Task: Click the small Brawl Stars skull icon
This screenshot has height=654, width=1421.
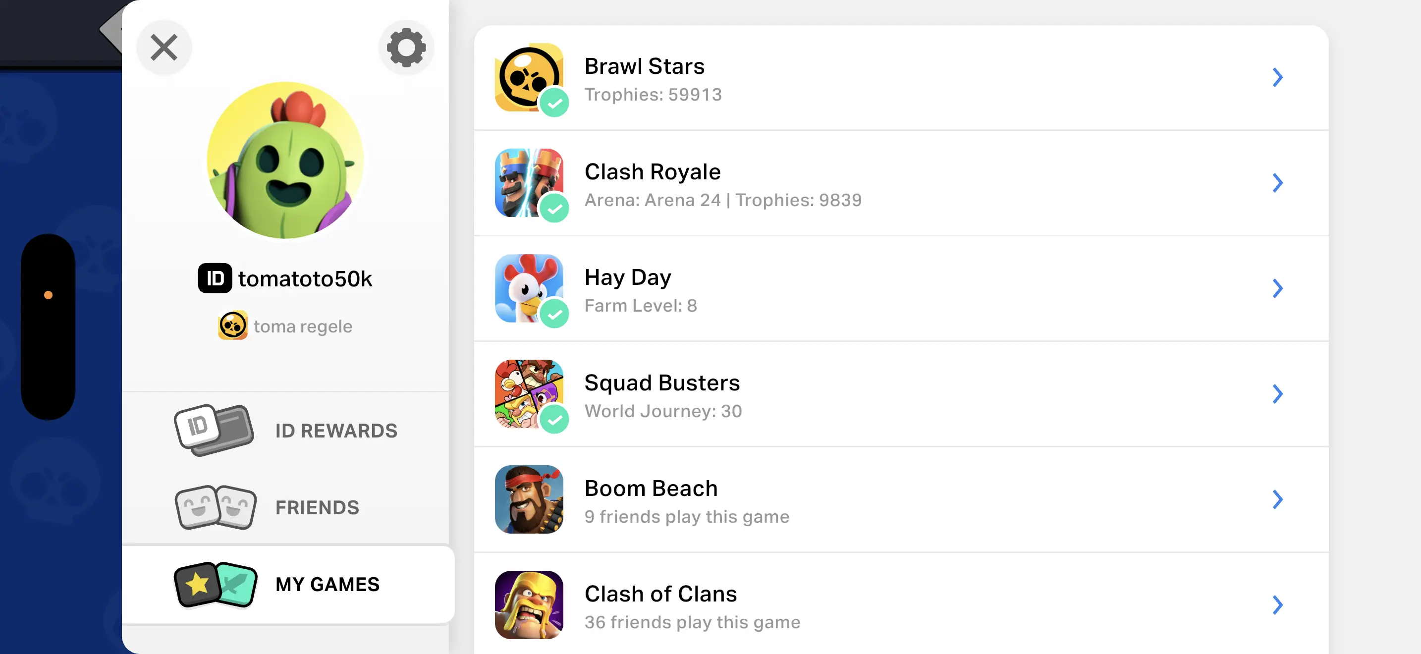Action: click(232, 326)
